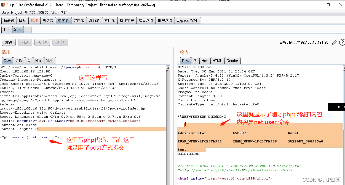This screenshot has width=345, height=185.
Task: Select response HTML view tab
Action: (x=217, y=61)
